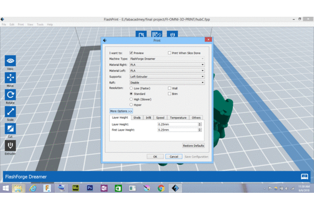Close the Print dialog

208,39
